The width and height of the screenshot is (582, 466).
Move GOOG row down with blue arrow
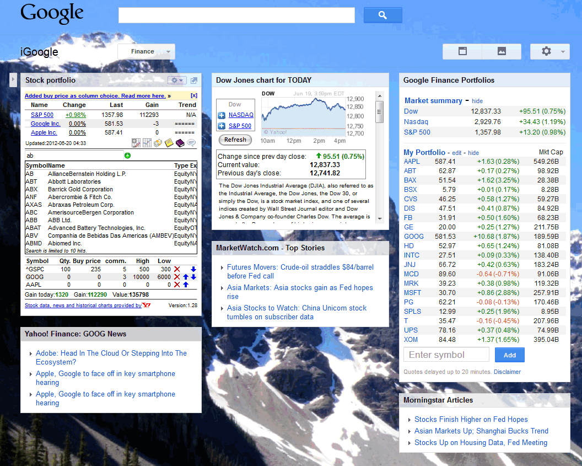(x=193, y=277)
